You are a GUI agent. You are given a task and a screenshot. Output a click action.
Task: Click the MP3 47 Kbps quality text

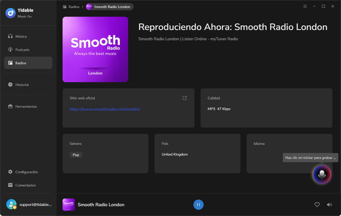(x=219, y=109)
